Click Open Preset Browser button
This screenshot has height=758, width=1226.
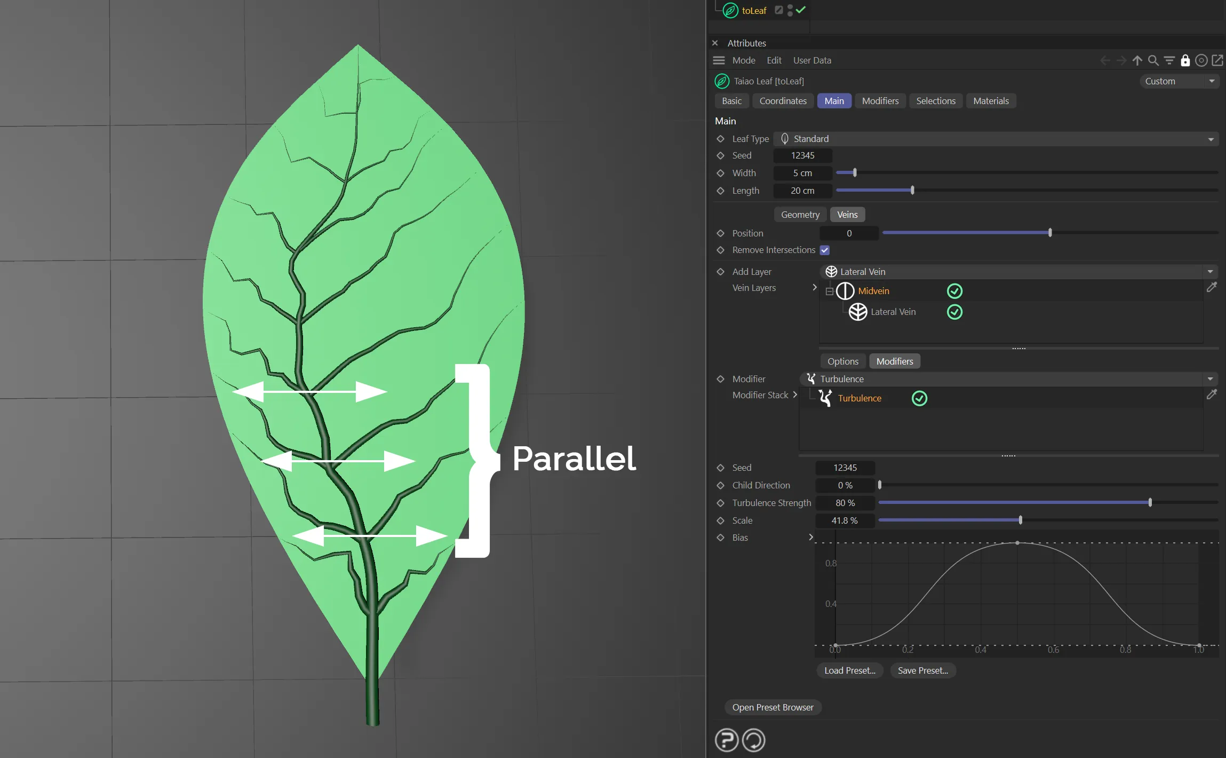click(x=773, y=707)
